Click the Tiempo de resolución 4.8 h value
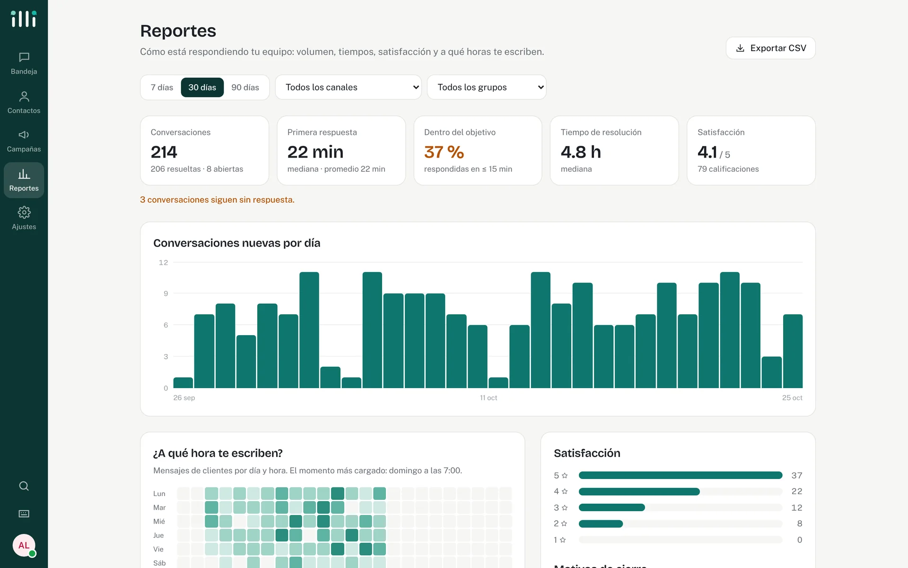908x568 pixels. [581, 152]
